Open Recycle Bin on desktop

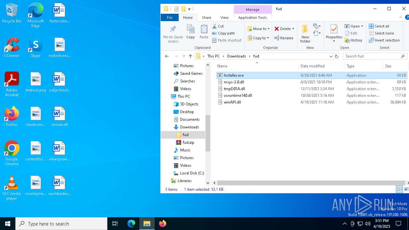pyautogui.click(x=12, y=13)
